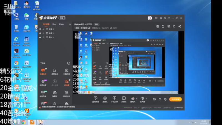The height and width of the screenshot is (125, 222).
Task: Click the gift box icon above preview
Action: pos(158,26)
